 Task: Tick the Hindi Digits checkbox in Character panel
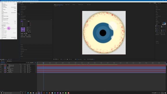pos(161,34)
